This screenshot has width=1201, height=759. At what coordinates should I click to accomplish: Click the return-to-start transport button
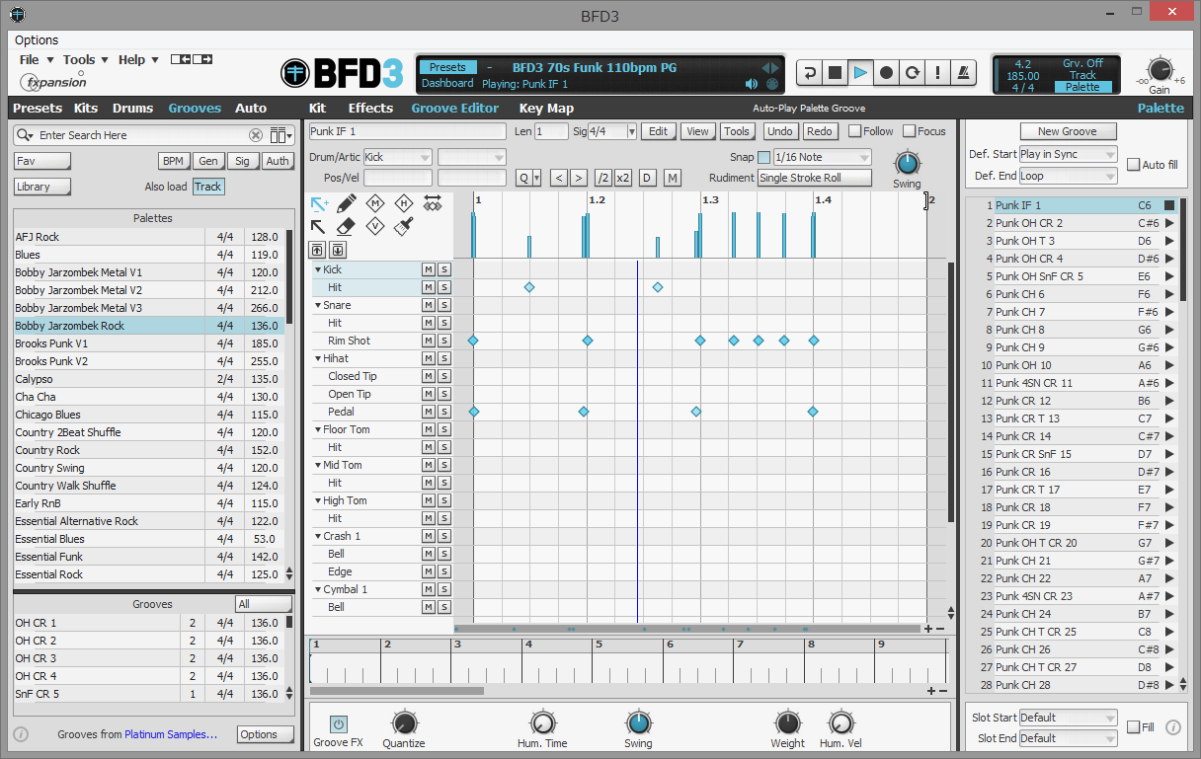coord(810,72)
